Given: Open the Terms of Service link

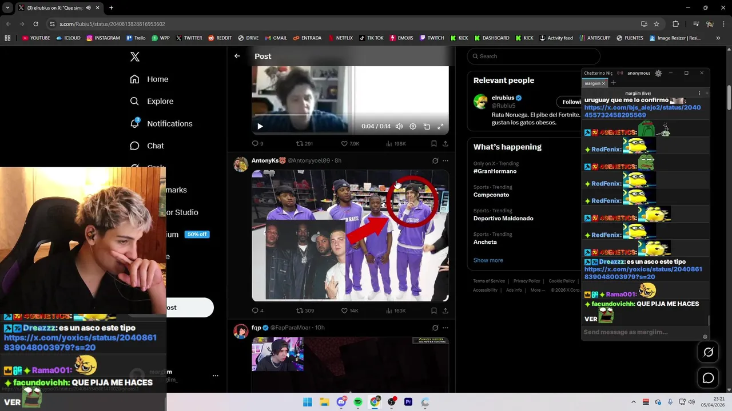Looking at the screenshot, I should [x=489, y=281].
